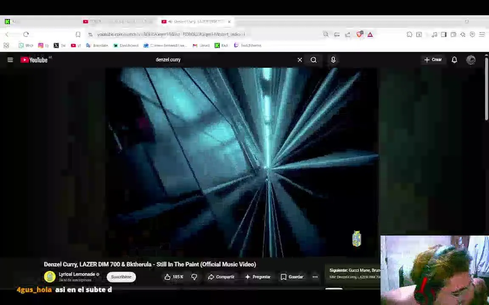Open site settings icon beside URL

90,34
